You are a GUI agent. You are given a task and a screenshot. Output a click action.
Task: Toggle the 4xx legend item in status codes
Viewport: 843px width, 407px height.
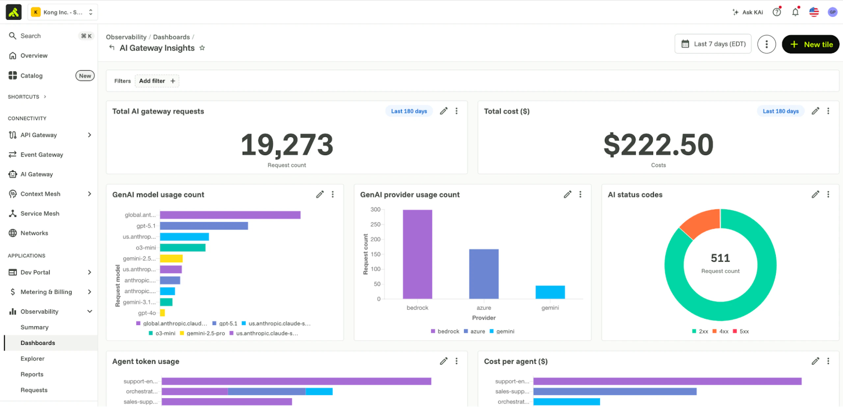(721, 332)
